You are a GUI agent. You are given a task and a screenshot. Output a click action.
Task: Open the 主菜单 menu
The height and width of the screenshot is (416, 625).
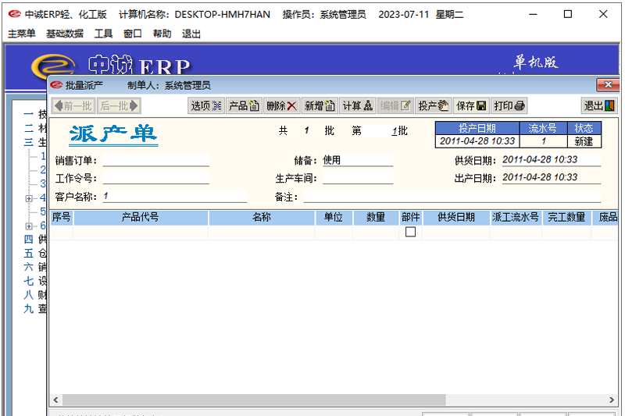coord(22,34)
